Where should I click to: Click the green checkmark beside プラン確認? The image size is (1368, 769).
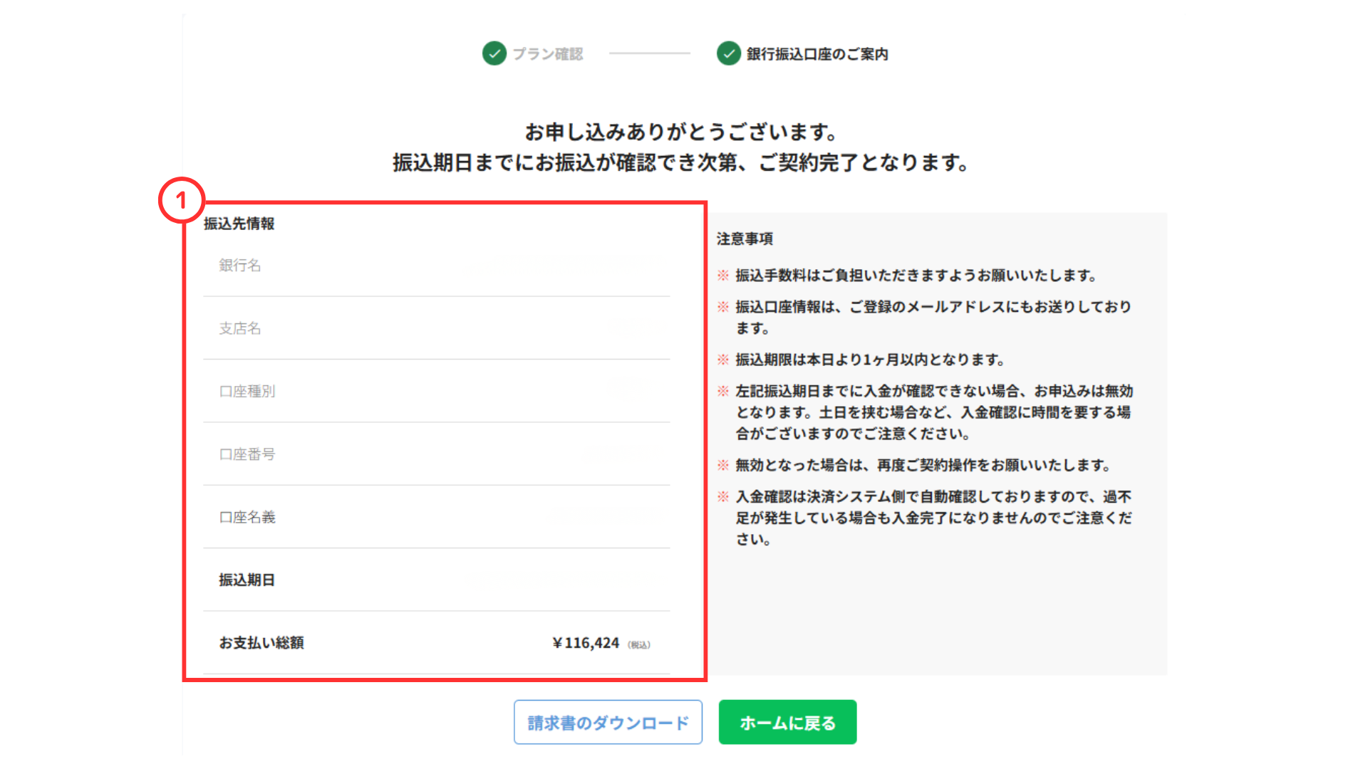(494, 53)
